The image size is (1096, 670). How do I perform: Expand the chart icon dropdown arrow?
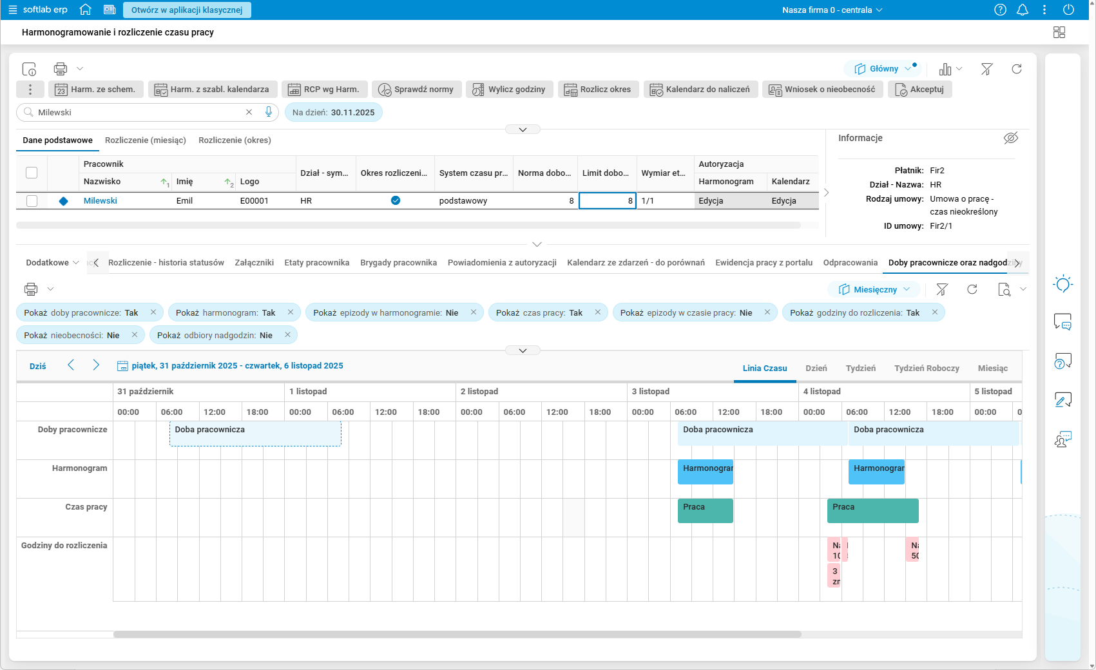pos(959,69)
